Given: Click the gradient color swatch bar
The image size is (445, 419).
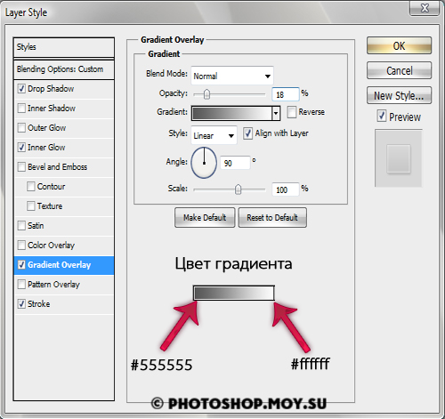Looking at the screenshot, I should tap(232, 113).
